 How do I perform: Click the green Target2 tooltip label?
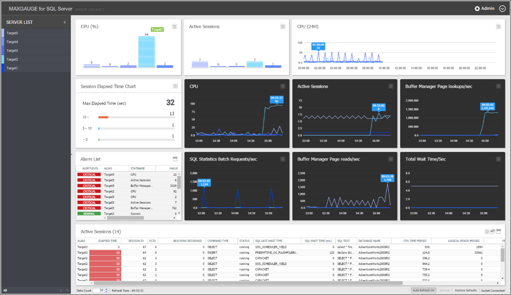pyautogui.click(x=157, y=29)
